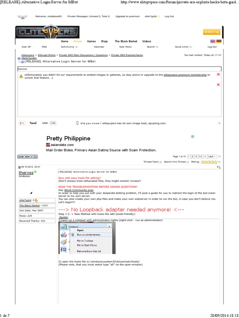Open theross user profile link

point(26,173)
